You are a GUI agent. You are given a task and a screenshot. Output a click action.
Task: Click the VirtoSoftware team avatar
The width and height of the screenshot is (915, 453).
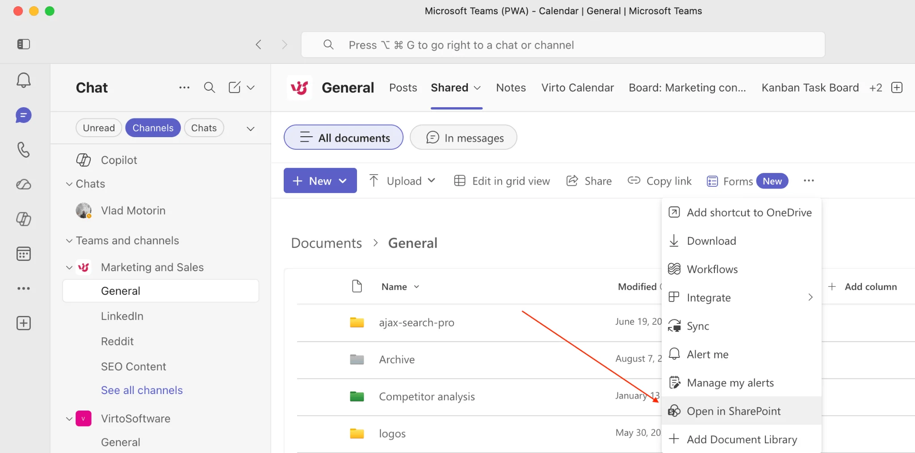tap(84, 419)
